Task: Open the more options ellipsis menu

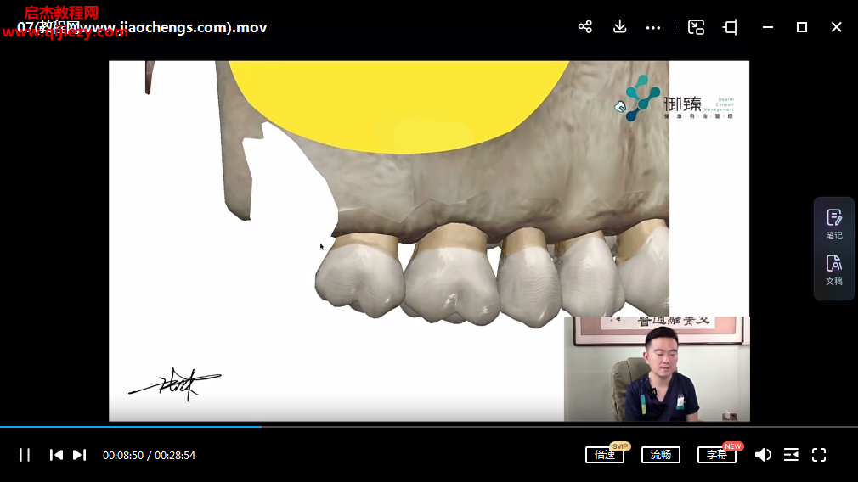Action: click(652, 27)
